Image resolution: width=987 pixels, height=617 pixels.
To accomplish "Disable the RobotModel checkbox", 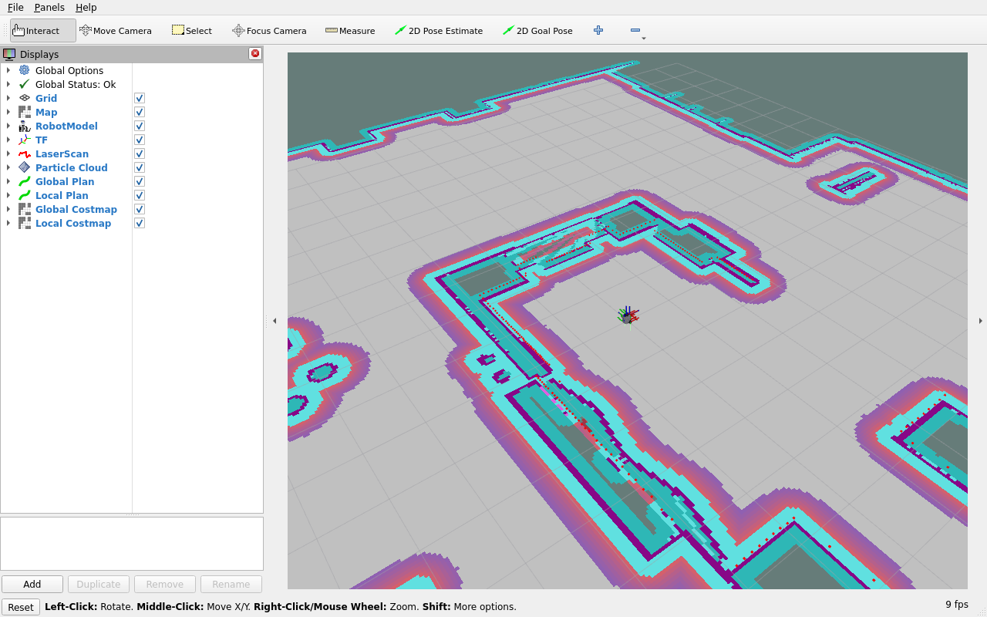I will pos(140,126).
